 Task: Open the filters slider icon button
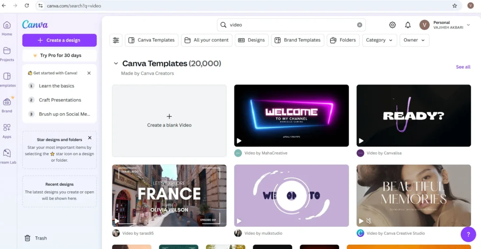coord(116,40)
